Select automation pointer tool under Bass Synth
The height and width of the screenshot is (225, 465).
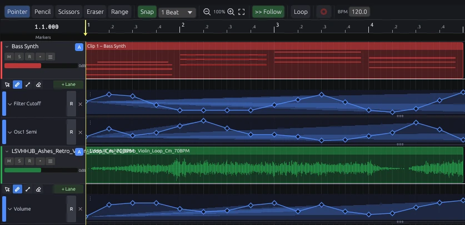[7, 85]
